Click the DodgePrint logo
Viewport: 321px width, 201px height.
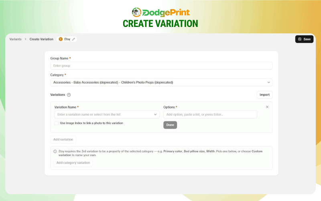coord(161,12)
